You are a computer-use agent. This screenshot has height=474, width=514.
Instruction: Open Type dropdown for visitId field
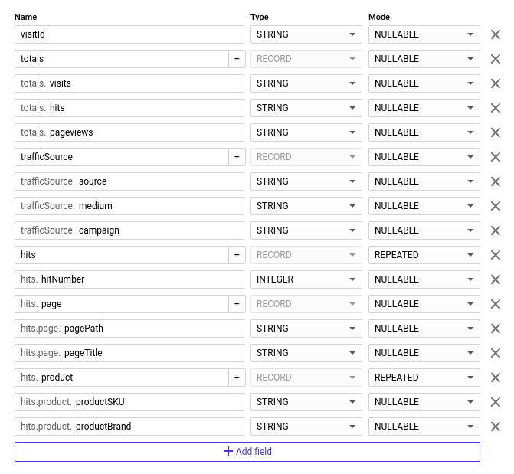tap(306, 34)
